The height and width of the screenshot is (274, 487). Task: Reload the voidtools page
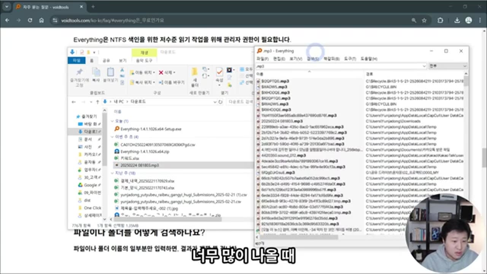tap(30, 20)
